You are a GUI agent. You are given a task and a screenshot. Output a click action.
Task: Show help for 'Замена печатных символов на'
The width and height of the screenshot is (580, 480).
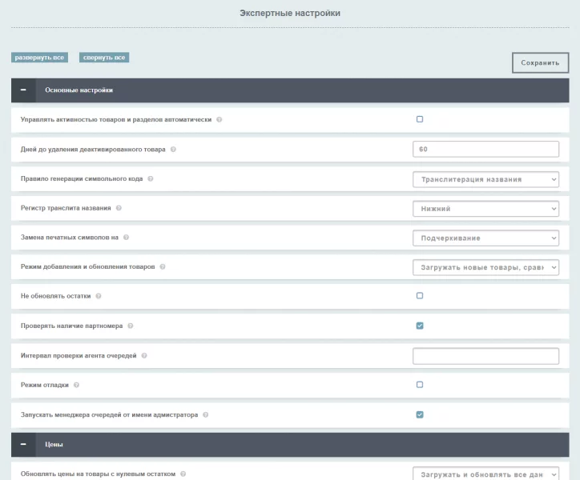pyautogui.click(x=127, y=238)
